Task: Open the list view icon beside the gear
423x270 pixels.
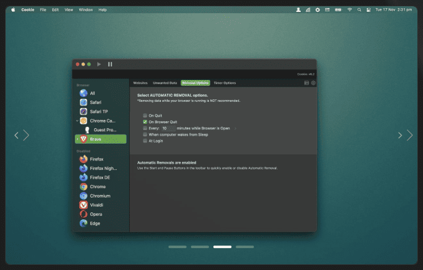Action: 306,83
